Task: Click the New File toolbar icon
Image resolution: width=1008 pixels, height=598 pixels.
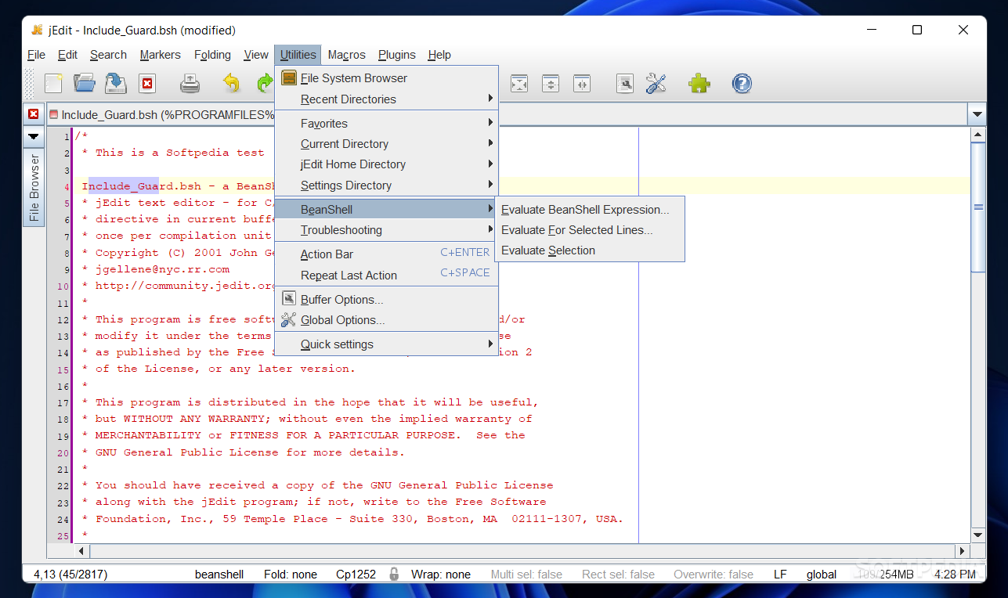Action: (x=53, y=84)
